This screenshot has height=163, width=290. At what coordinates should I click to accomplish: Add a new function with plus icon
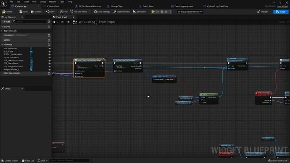[x=49, y=35]
